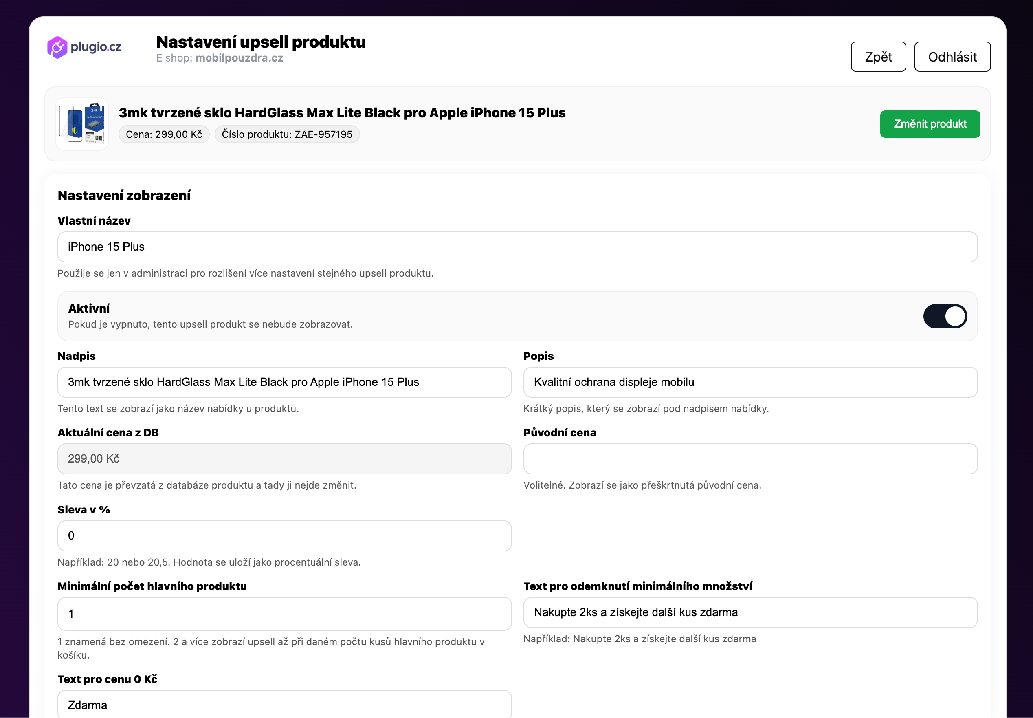
Task: Focus Minimální počet hlavního produktu field
Action: 285,614
